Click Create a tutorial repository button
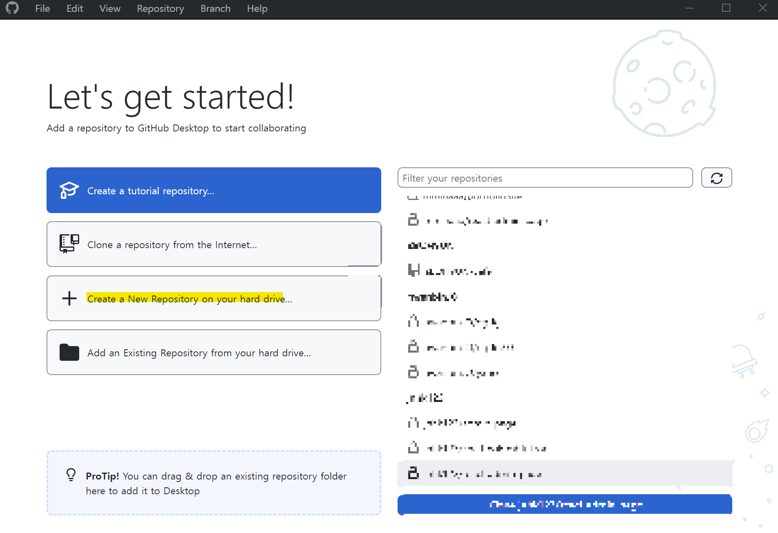Viewport: 778px width, 533px height. pyautogui.click(x=214, y=190)
